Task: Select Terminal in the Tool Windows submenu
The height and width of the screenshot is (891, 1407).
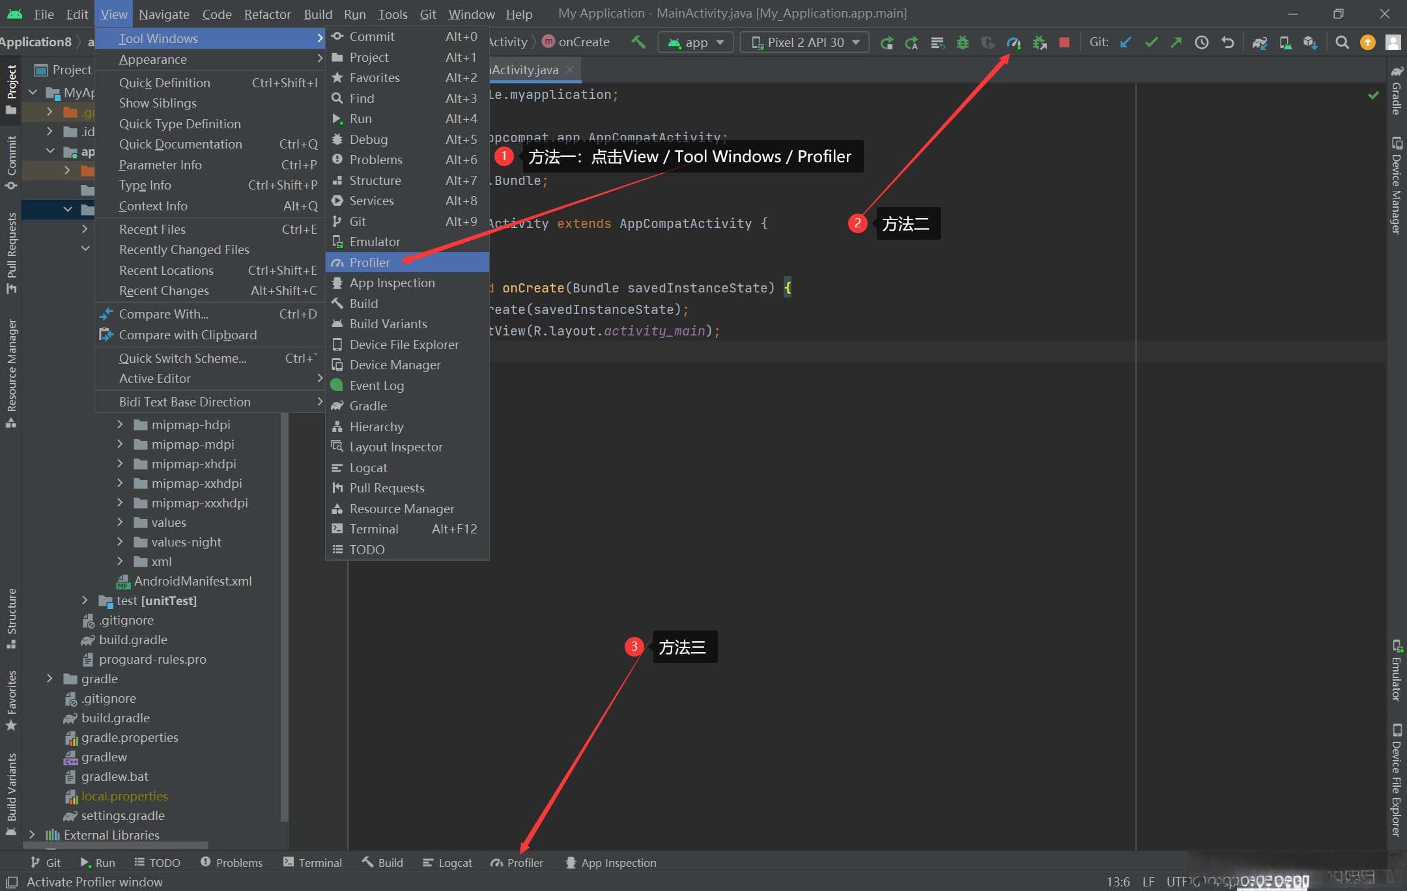Action: pos(407,529)
